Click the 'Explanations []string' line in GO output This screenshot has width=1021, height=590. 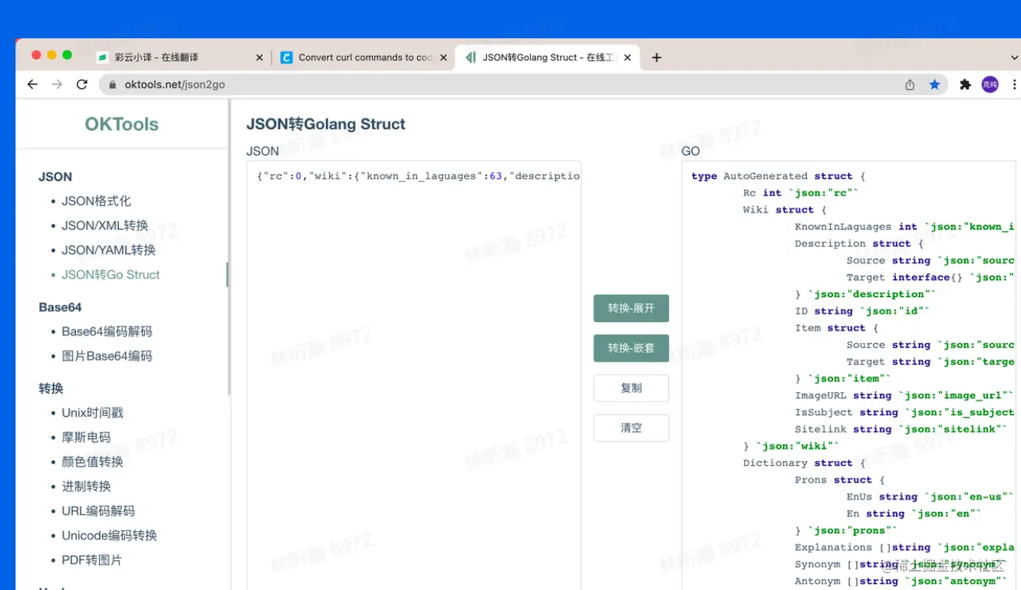[x=904, y=547]
